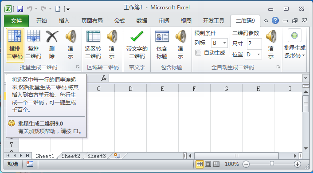Click the horizontal scrollbar right arrow

295,156
